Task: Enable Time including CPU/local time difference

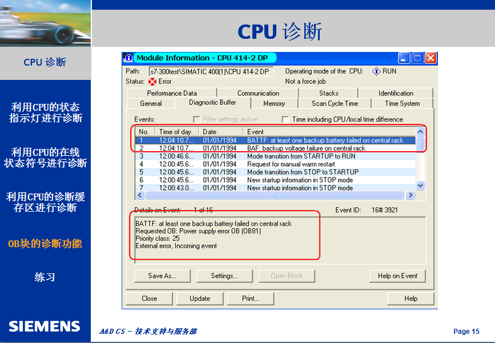Action: [x=285, y=119]
